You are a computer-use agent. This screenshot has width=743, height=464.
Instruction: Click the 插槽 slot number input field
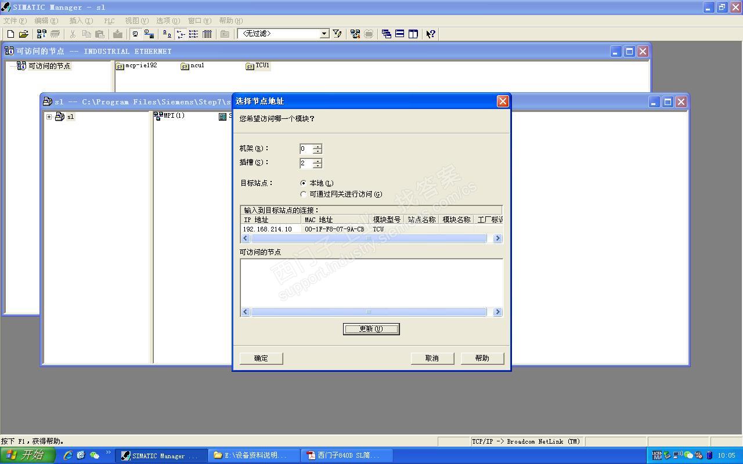pos(306,164)
